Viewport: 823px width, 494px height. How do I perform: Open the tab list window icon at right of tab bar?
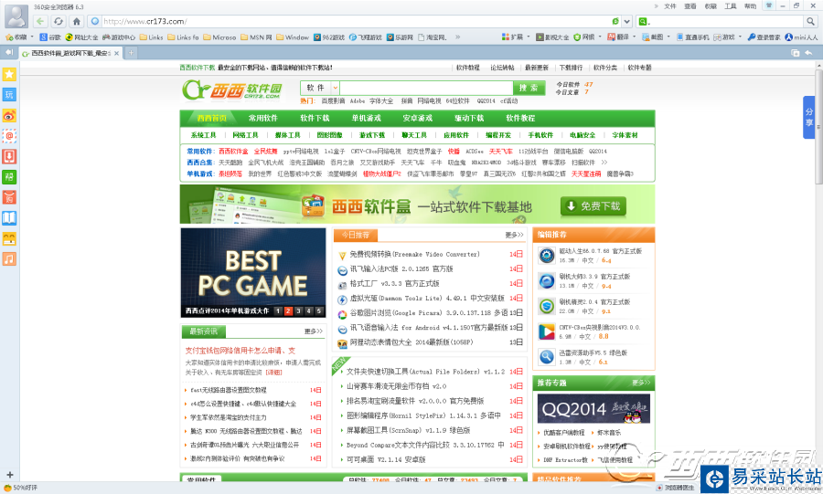coord(796,53)
